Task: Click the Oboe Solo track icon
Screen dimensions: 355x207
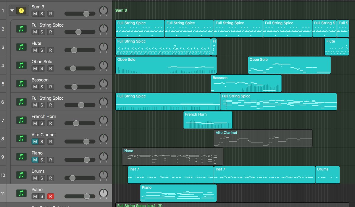Action: [21, 65]
